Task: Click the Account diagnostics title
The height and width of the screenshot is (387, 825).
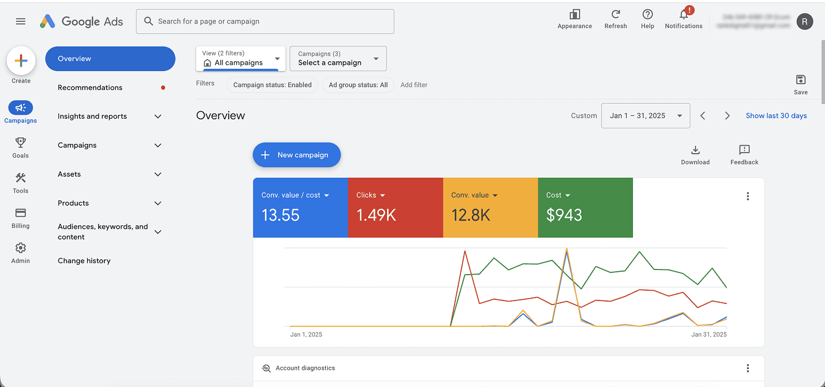Action: (306, 368)
